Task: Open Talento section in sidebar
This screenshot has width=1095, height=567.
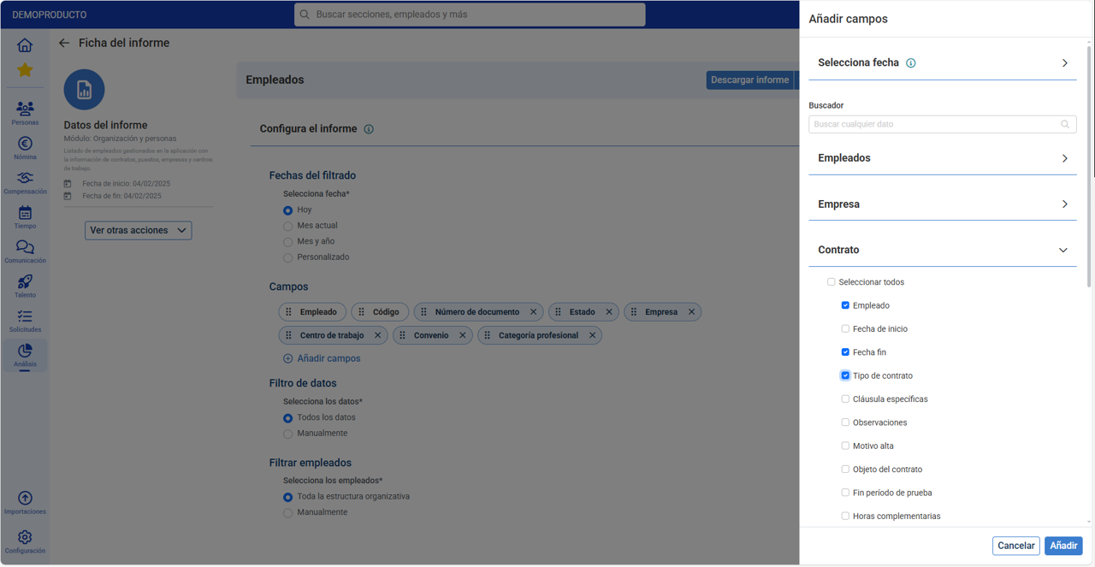Action: point(25,286)
